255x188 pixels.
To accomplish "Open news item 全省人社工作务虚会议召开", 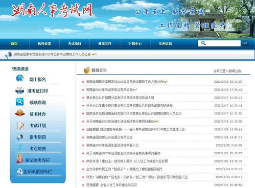I will (x=111, y=185).
